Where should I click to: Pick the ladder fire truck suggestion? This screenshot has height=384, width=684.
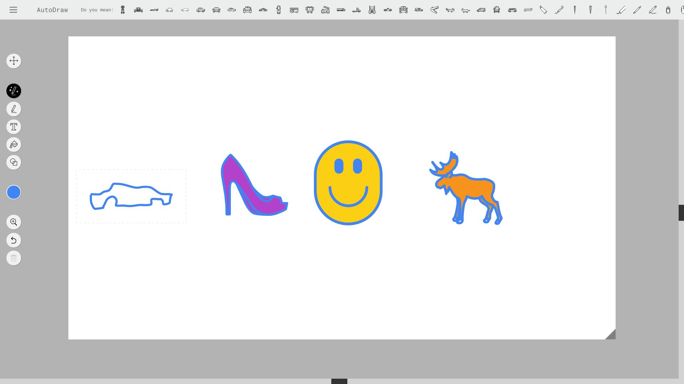[x=325, y=10]
